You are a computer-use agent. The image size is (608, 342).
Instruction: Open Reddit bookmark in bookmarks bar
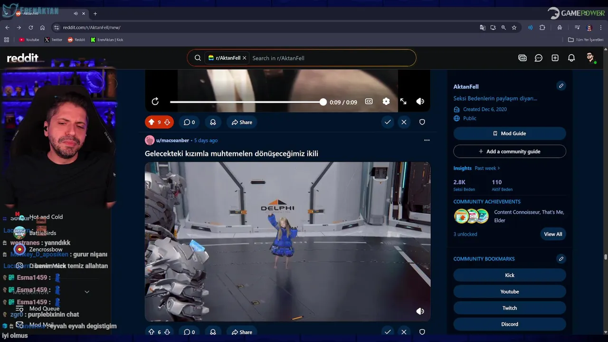point(76,40)
